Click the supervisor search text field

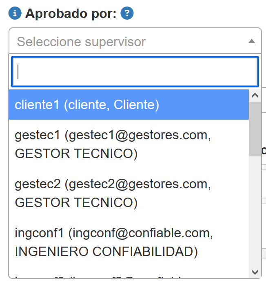[x=135, y=71]
